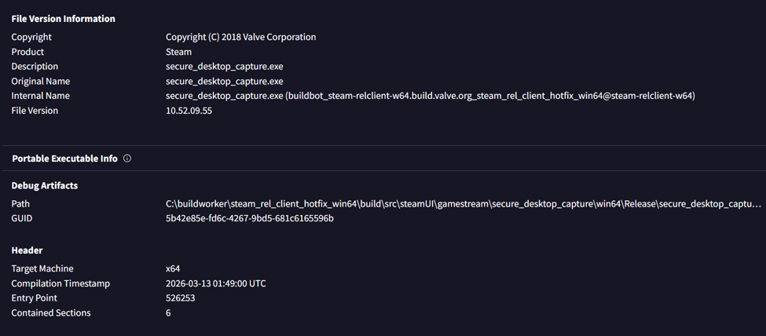Select file version 10.52.09.55

coord(189,111)
